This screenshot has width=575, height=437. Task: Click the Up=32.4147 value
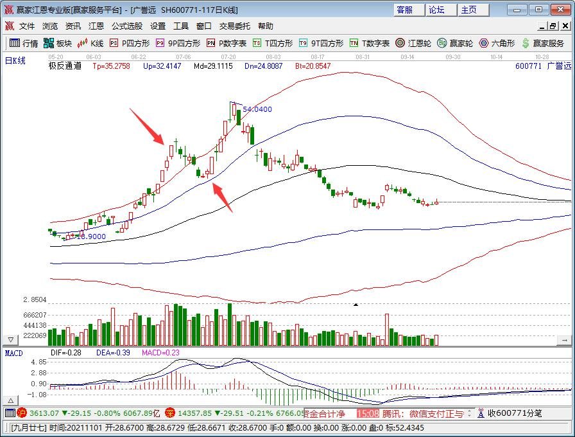click(162, 66)
